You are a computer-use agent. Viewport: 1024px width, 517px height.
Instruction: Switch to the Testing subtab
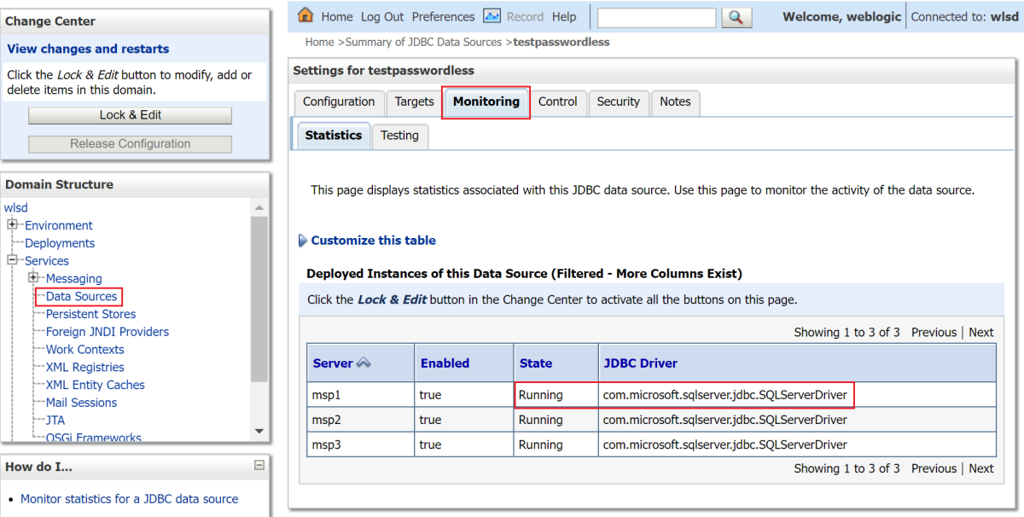pos(399,135)
